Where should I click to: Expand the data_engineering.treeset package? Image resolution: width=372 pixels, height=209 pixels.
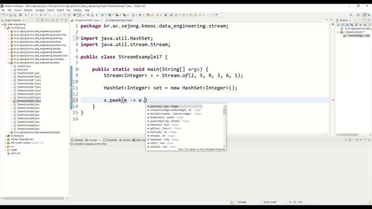(8, 132)
